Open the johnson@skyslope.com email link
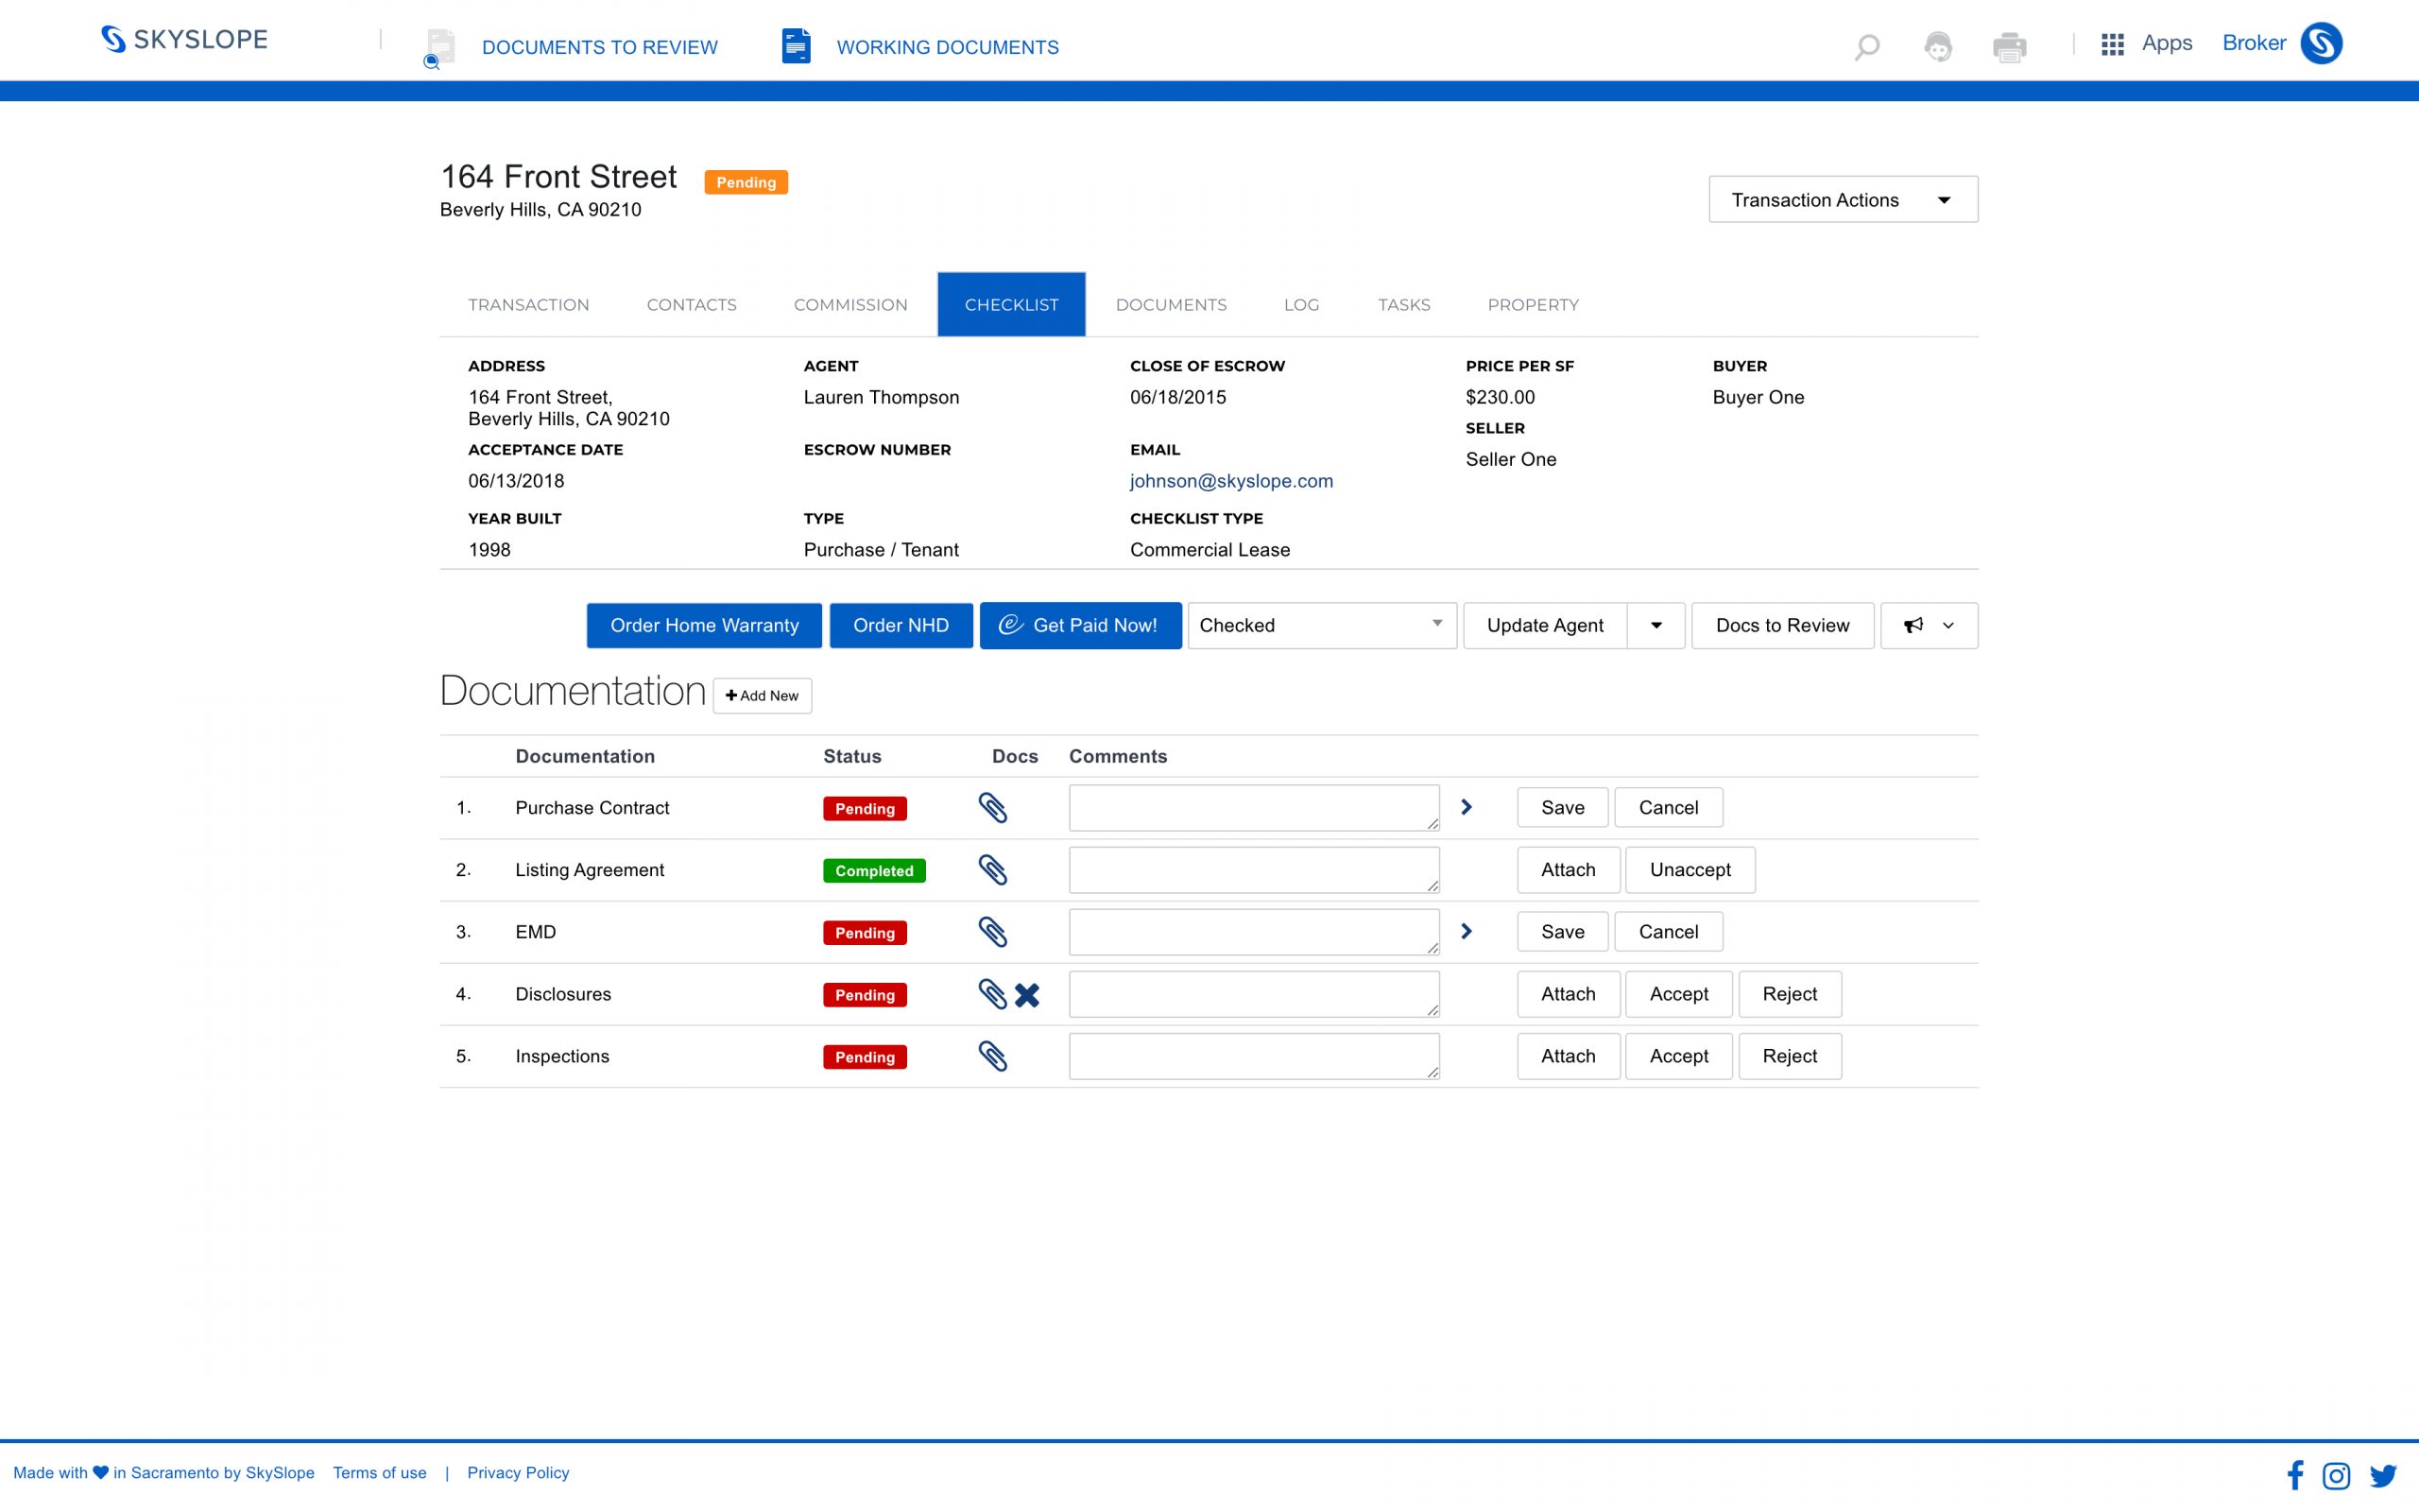2419x1512 pixels. 1231,481
